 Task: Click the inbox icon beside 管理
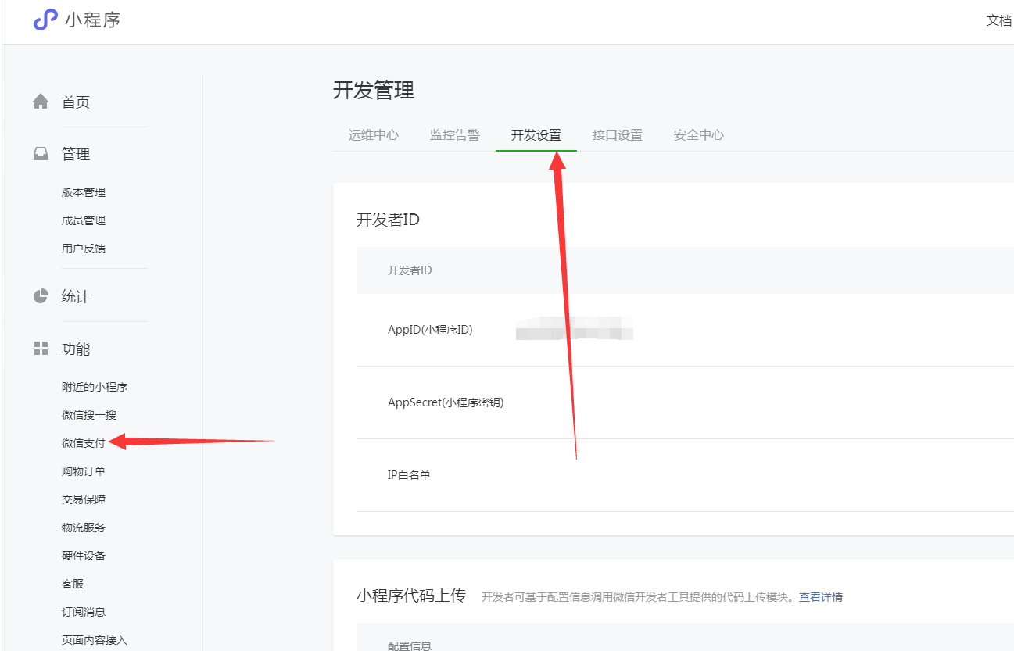pos(41,154)
